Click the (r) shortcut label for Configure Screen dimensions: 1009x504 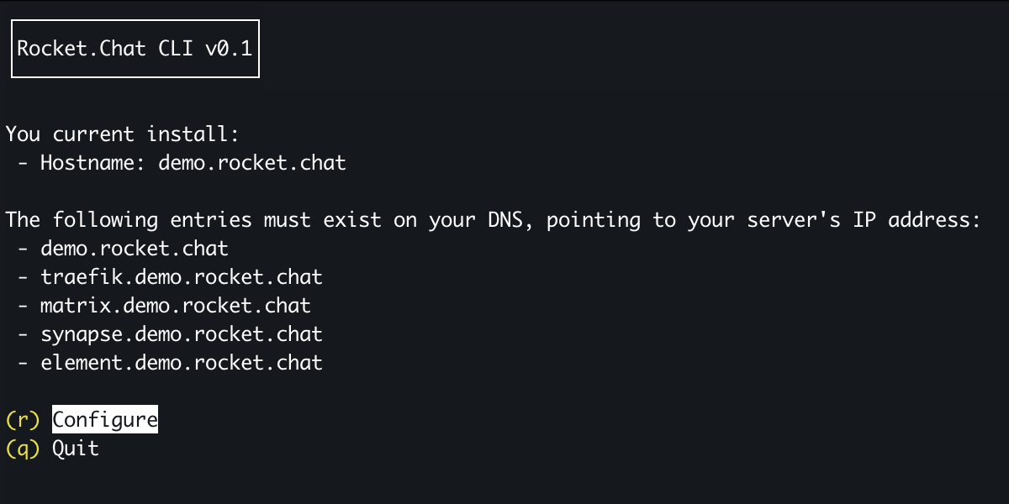coord(23,418)
